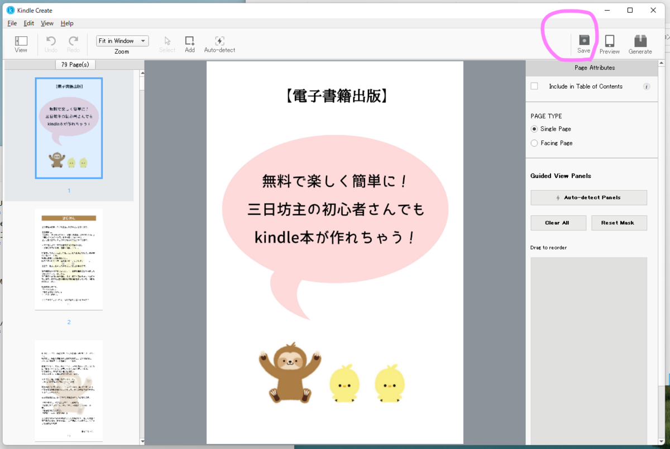
Task: Select the page 1 cover thumbnail
Action: pos(69,128)
